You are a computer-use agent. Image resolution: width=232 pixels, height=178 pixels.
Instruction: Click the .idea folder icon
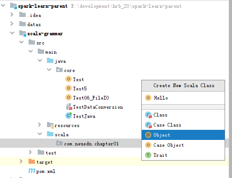coord(23,15)
